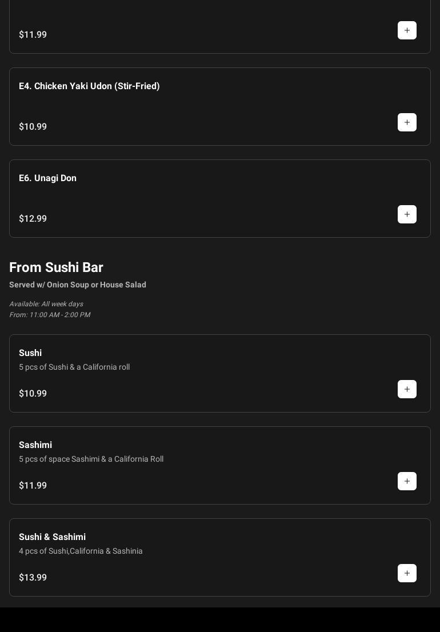The image size is (440, 632).
Task: Click plus on the cut-off topmost $11.99 item
Action: click(407, 30)
